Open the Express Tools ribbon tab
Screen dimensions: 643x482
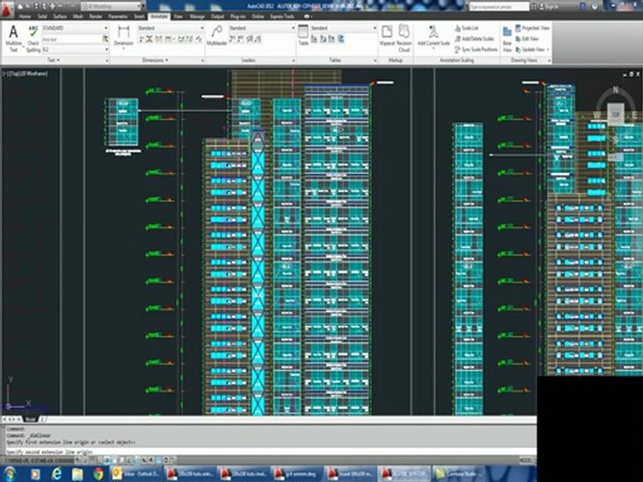pyautogui.click(x=282, y=16)
